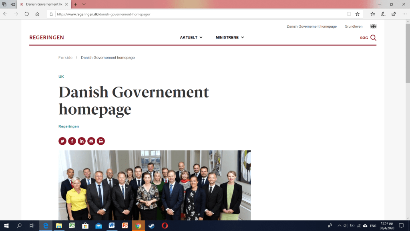Image resolution: width=410 pixels, height=231 pixels.
Task: Click the REGERINGEN logo link
Action: pyautogui.click(x=46, y=38)
